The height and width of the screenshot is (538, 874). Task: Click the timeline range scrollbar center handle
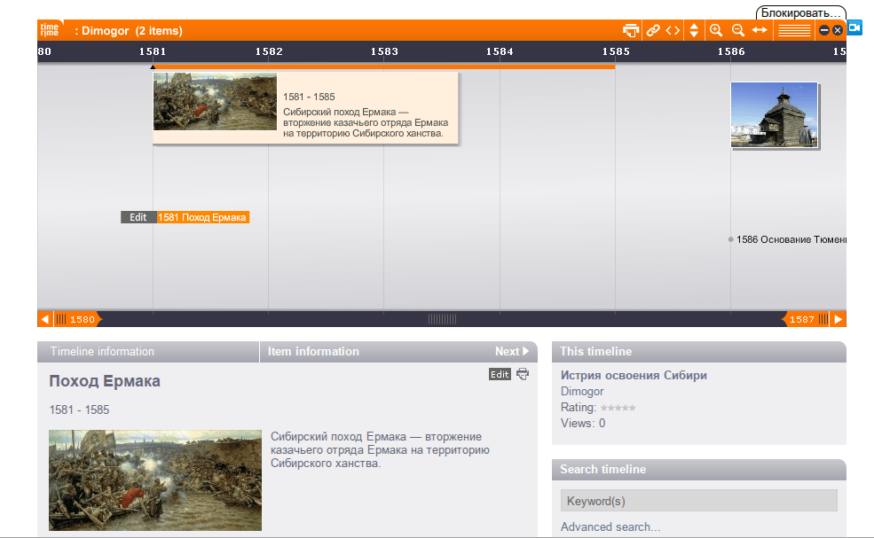coord(442,319)
